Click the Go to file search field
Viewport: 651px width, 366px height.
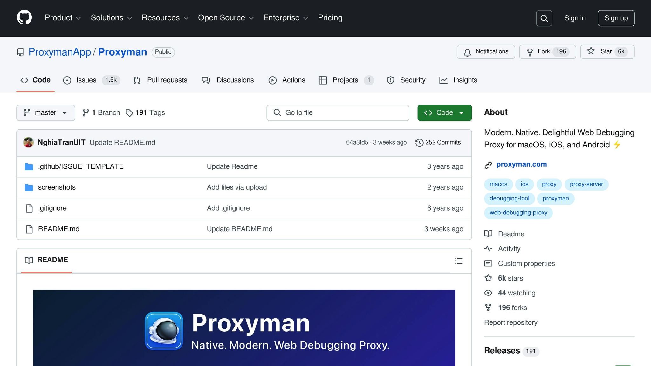point(338,113)
